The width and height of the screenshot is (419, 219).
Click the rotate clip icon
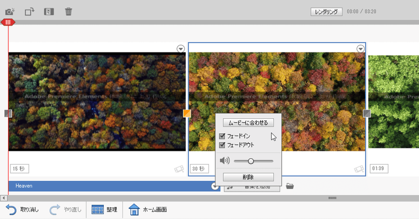(x=29, y=12)
